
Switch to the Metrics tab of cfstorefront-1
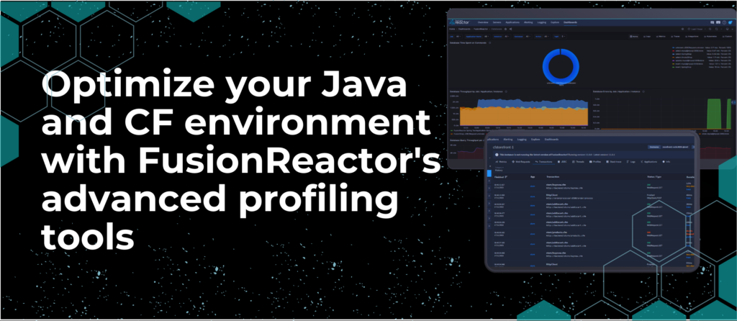501,162
